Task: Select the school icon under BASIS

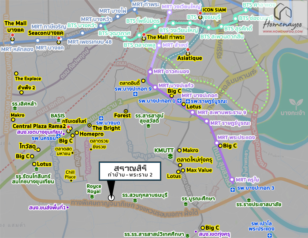Action: point(59,120)
